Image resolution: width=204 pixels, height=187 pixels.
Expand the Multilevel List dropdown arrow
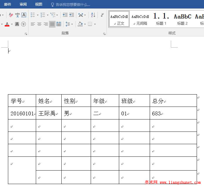pyautogui.click(x=57, y=15)
